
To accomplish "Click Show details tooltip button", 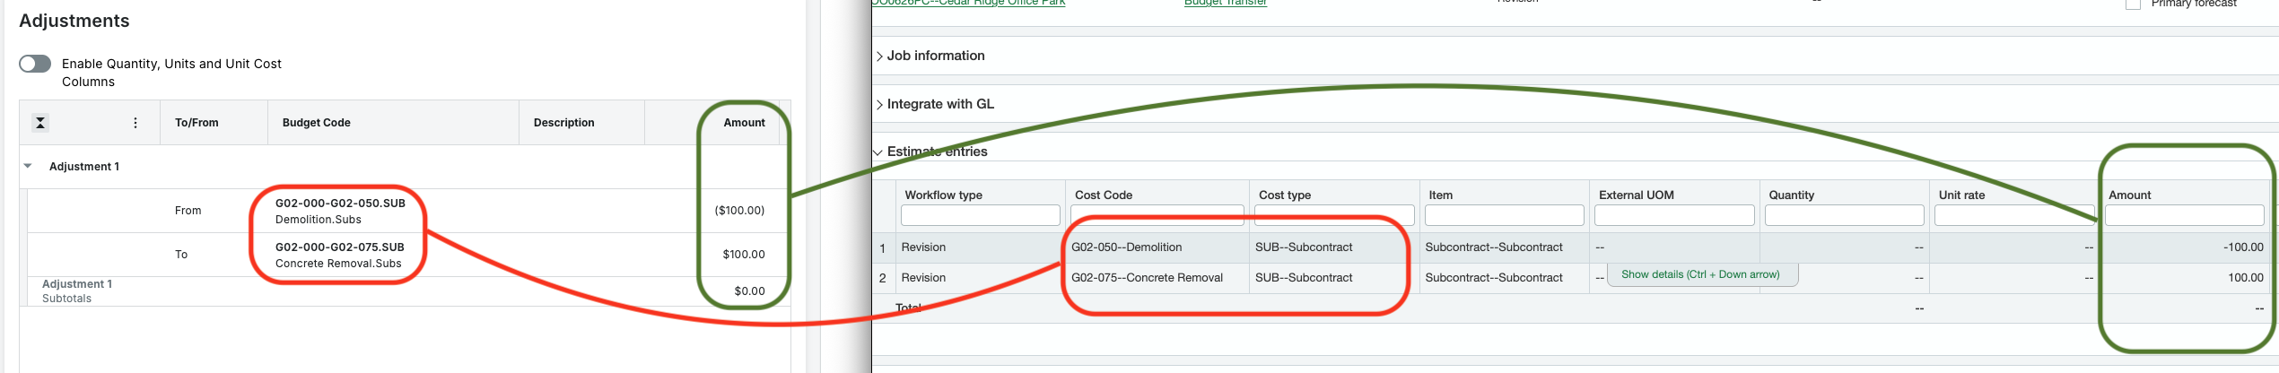I will (x=1701, y=274).
